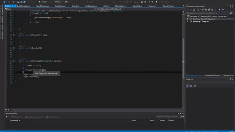The width and height of the screenshot is (235, 132).
Task: Switch to the Product.cs tab
Action: (152, 6)
